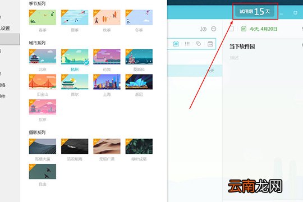Click the priority exclamation marks icon
The width and height of the screenshot is (303, 202).
187,44
